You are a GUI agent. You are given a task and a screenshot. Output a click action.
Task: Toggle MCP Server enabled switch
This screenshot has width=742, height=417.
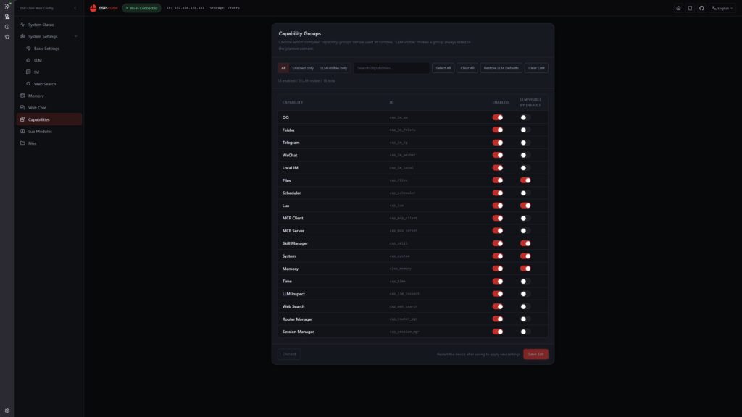click(x=497, y=231)
